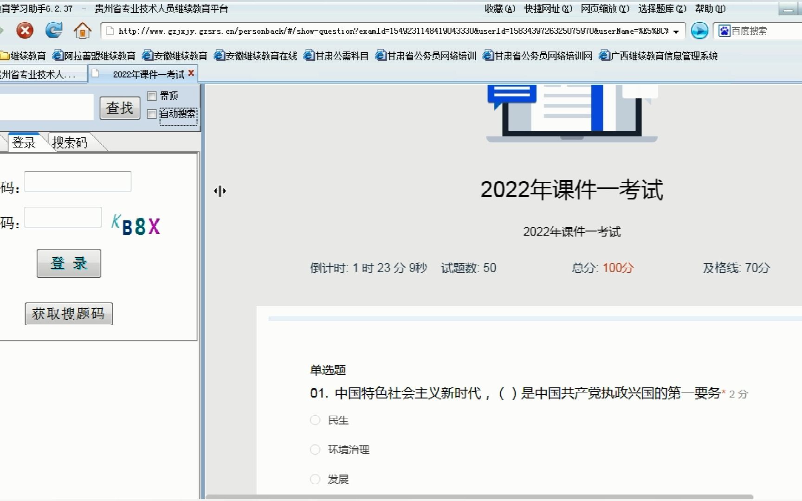802x501 pixels.
Task: Select the 民生 answer option
Action: 315,420
